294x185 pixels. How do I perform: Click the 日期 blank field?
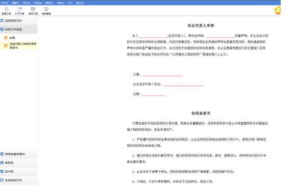[x=154, y=94]
